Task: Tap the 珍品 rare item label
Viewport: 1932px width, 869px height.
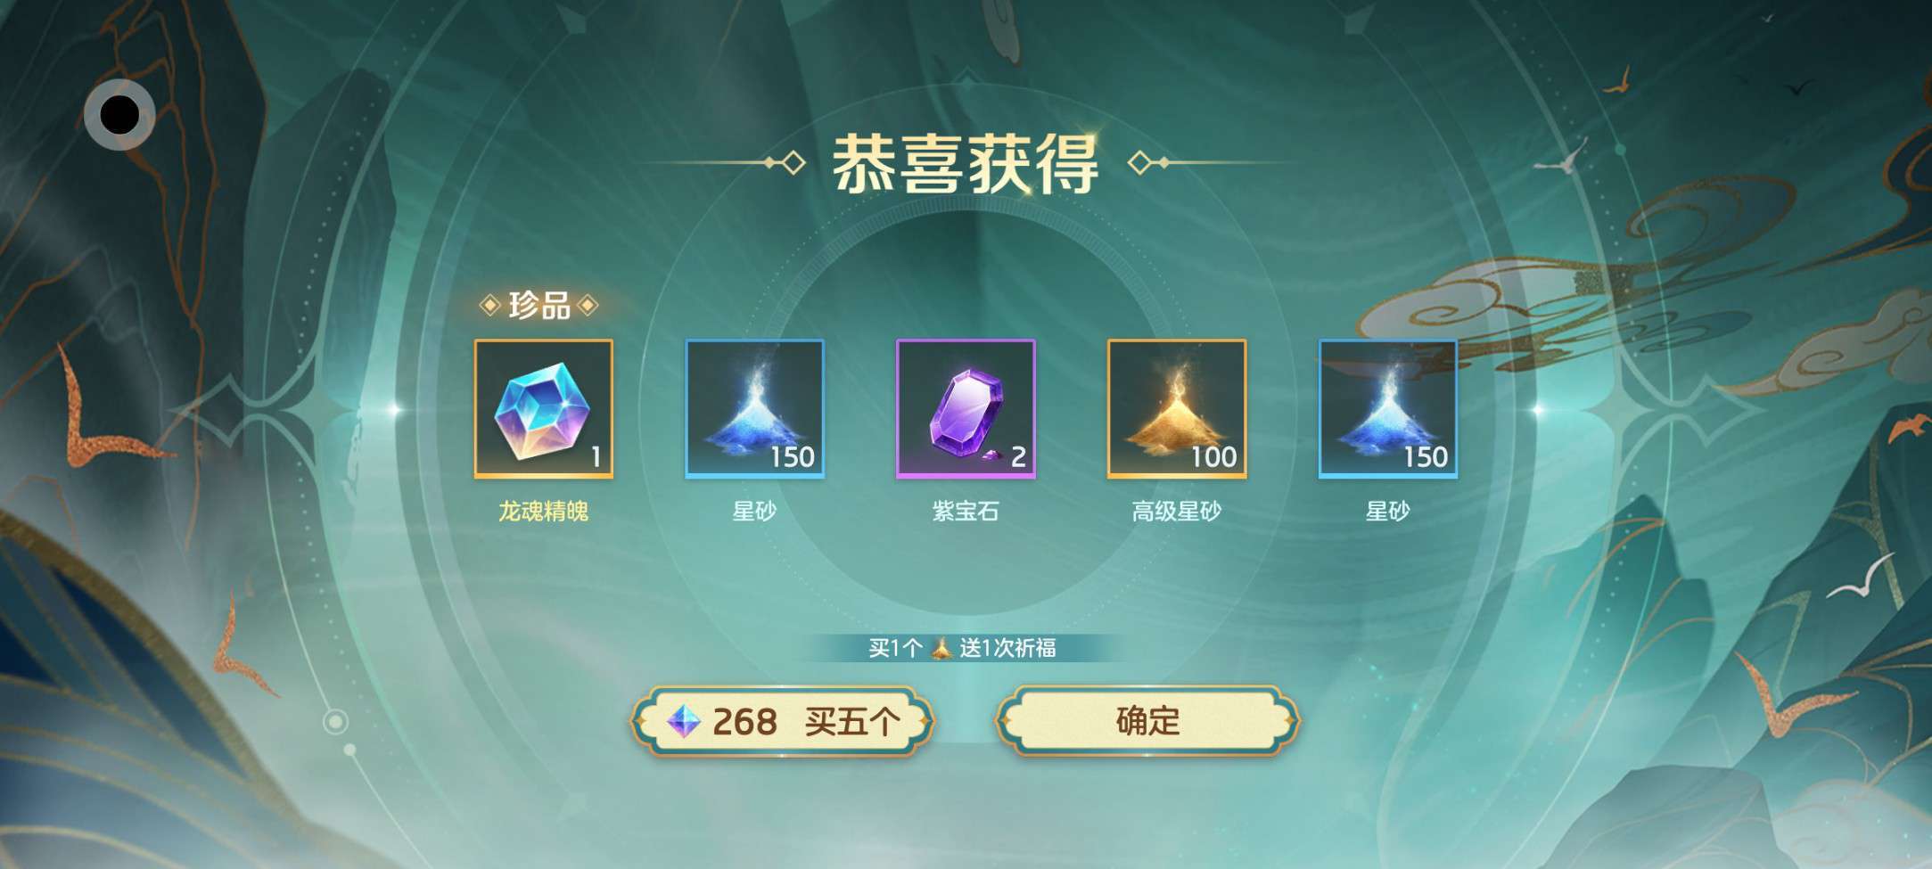Action: tap(539, 306)
